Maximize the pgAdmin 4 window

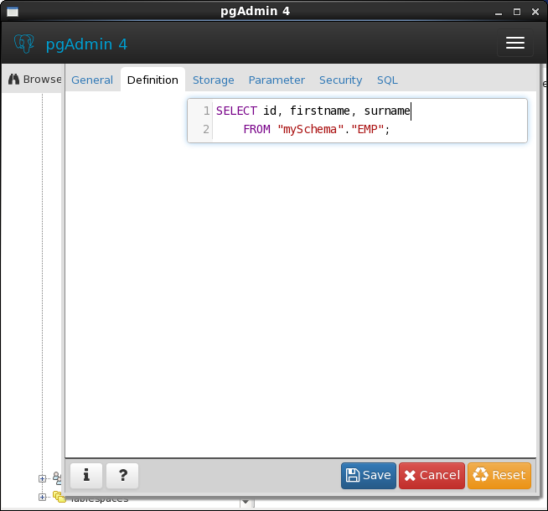click(x=516, y=12)
